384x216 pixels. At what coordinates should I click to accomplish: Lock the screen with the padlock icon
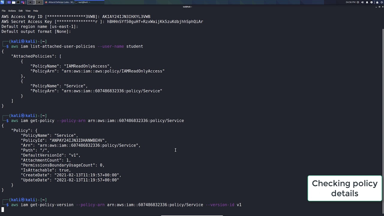coord(377,2)
